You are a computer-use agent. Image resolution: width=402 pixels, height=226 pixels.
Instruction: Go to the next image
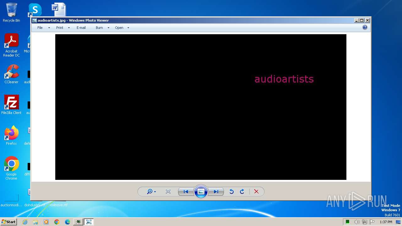click(216, 191)
